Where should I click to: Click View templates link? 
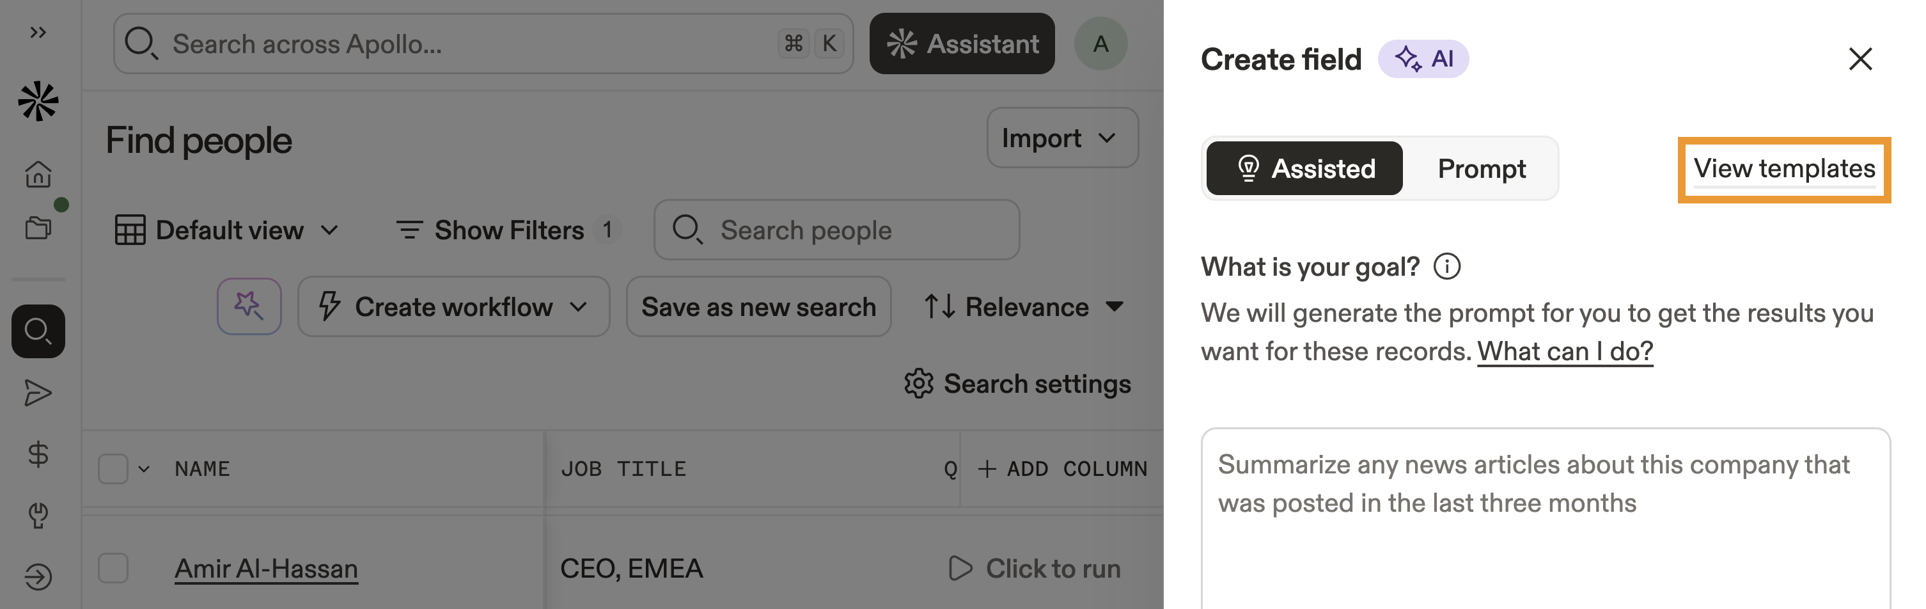1784,169
